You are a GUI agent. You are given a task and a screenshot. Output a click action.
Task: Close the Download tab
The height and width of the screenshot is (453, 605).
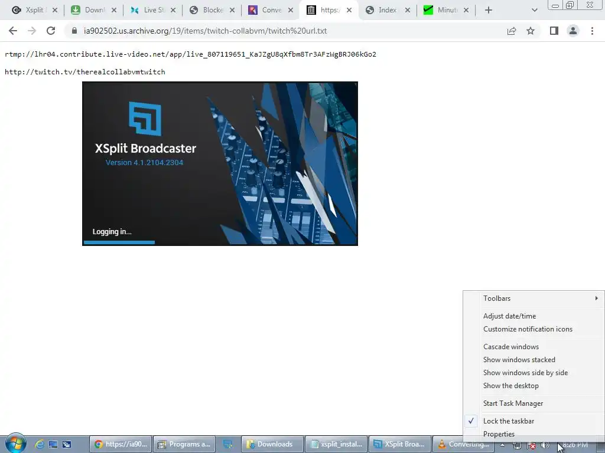click(x=114, y=10)
